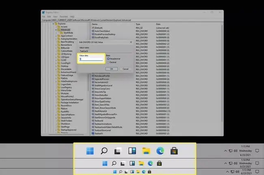Launch Microsoft Edge from the largest taskbar

click(160, 151)
